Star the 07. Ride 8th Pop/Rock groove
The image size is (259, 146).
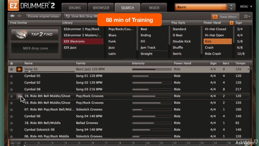[x=11, y=110]
